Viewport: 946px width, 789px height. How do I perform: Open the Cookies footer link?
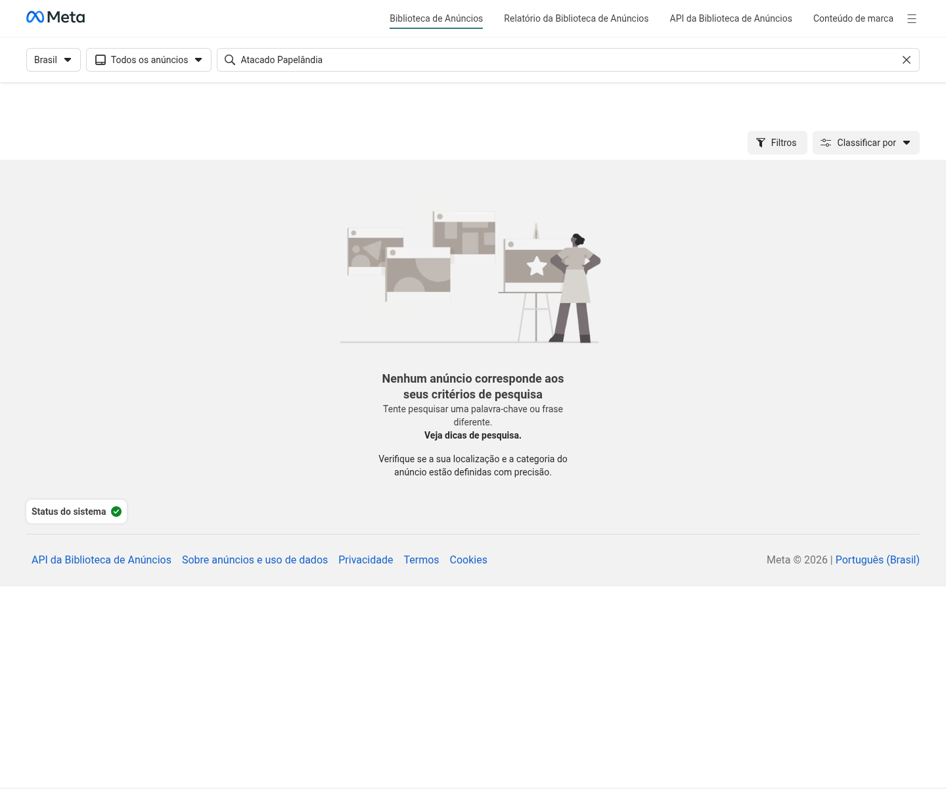(x=468, y=560)
